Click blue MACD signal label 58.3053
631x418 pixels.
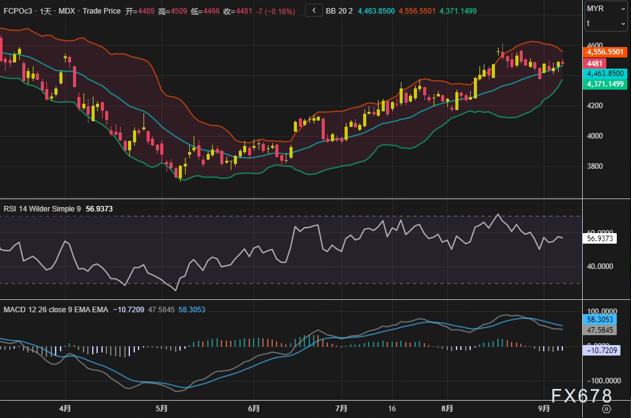pyautogui.click(x=599, y=320)
